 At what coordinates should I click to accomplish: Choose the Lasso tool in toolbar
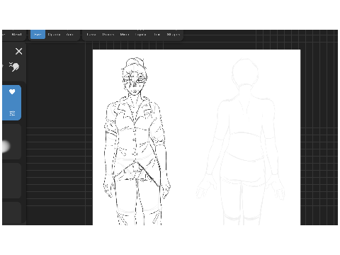91,35
